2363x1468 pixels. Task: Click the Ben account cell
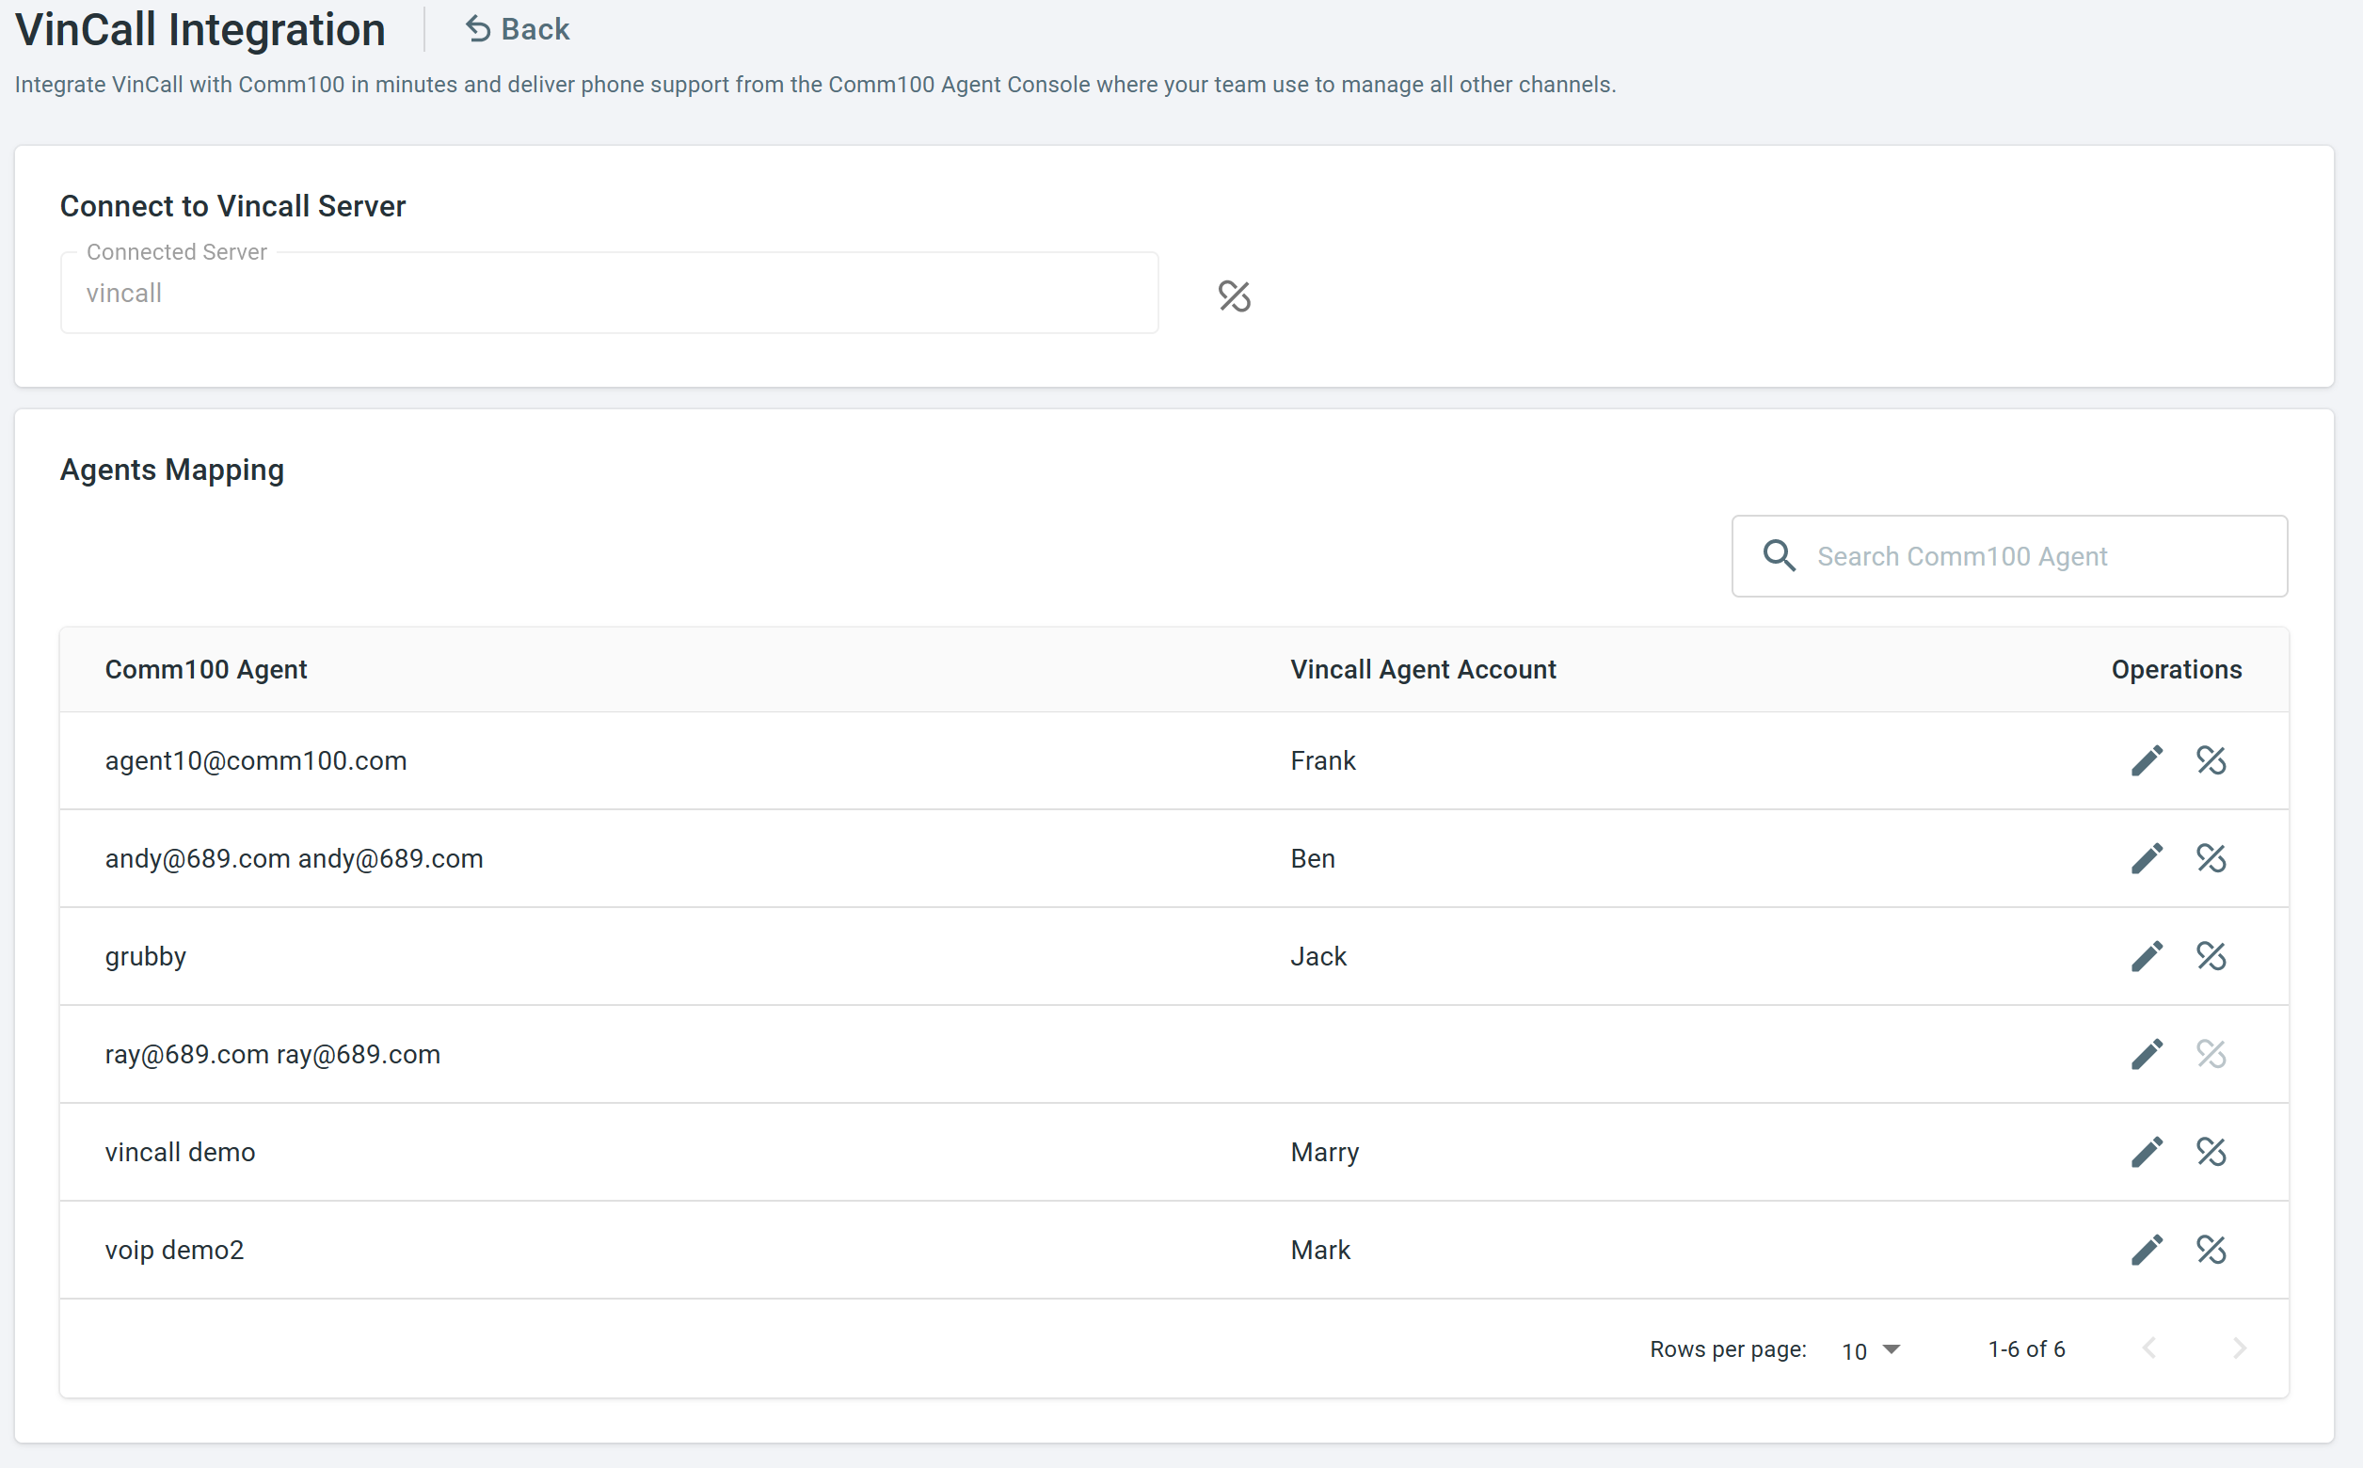(x=1313, y=859)
